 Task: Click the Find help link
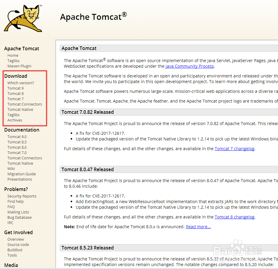tap(15, 202)
